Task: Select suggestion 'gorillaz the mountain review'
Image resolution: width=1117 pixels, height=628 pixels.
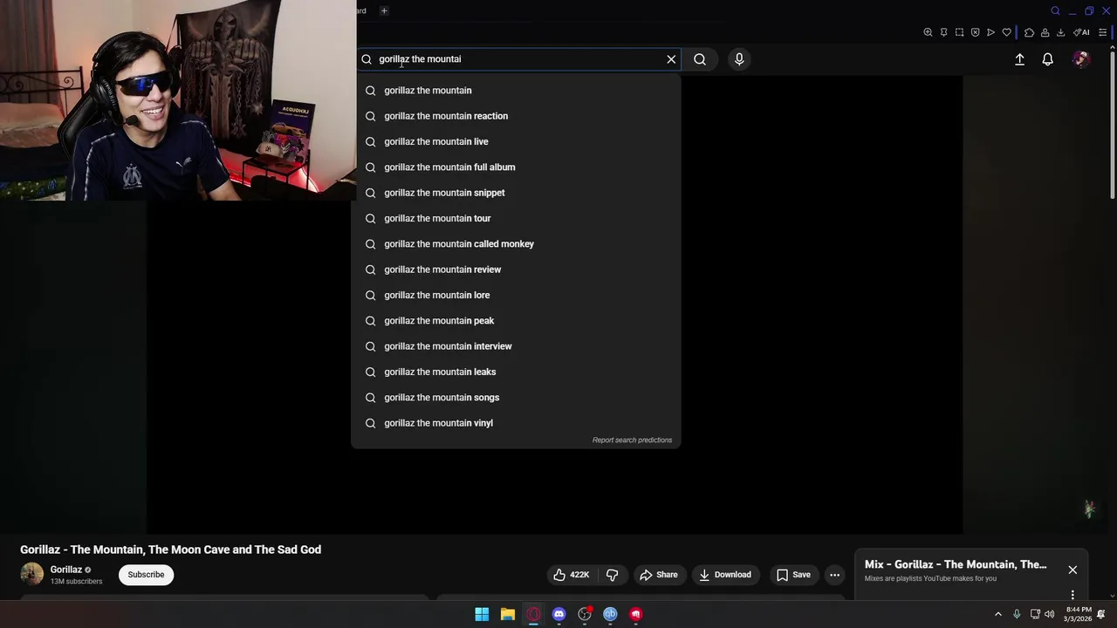Action: pyautogui.click(x=516, y=270)
